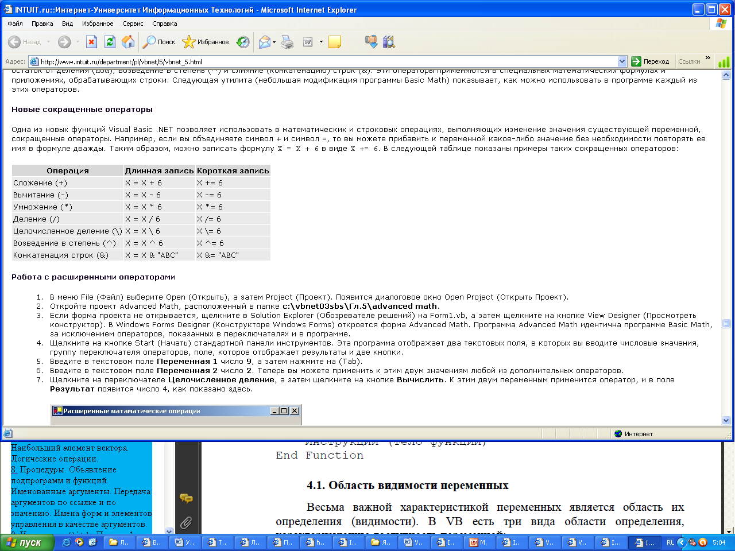Launch Windows Media Player from quick launch
The height and width of the screenshot is (551, 735).
click(x=79, y=542)
